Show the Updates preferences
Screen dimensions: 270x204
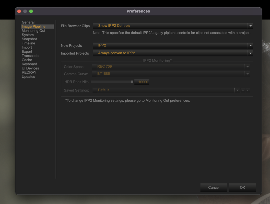(x=28, y=77)
